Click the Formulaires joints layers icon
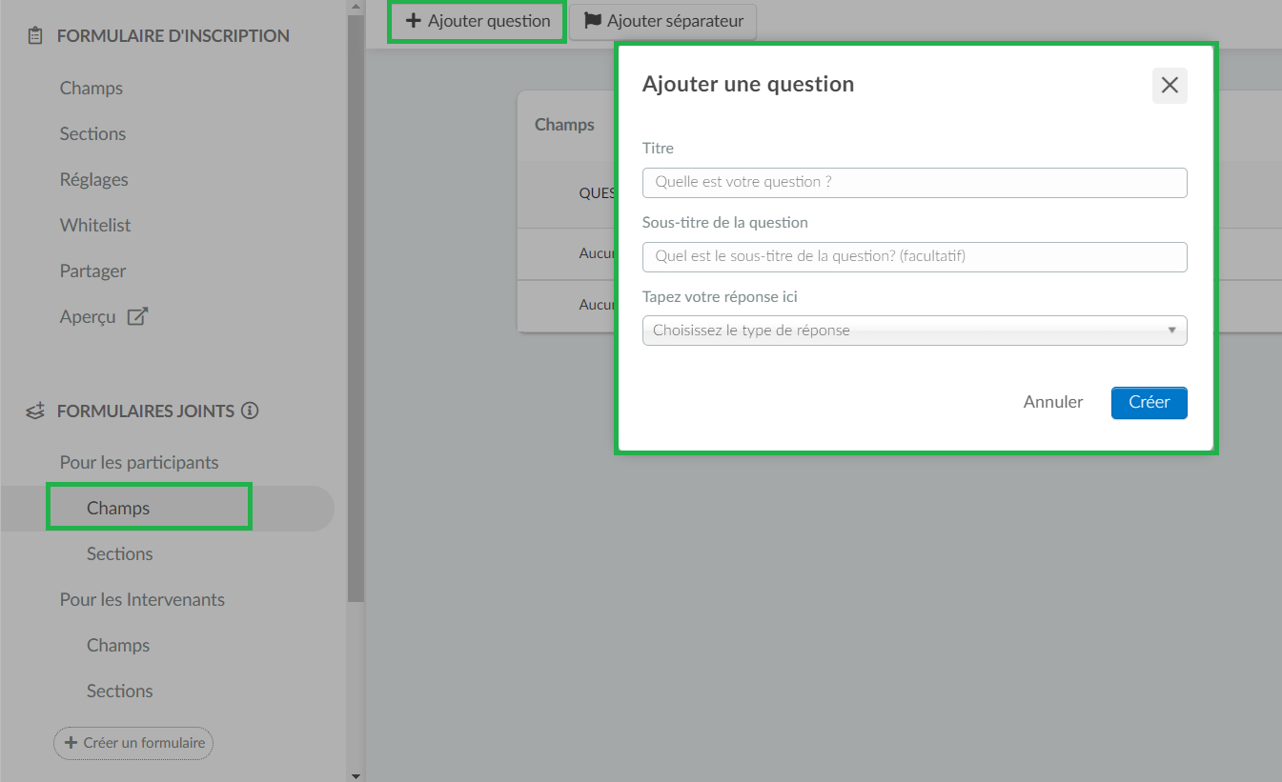Viewport: 1282px width, 782px height. [35, 411]
